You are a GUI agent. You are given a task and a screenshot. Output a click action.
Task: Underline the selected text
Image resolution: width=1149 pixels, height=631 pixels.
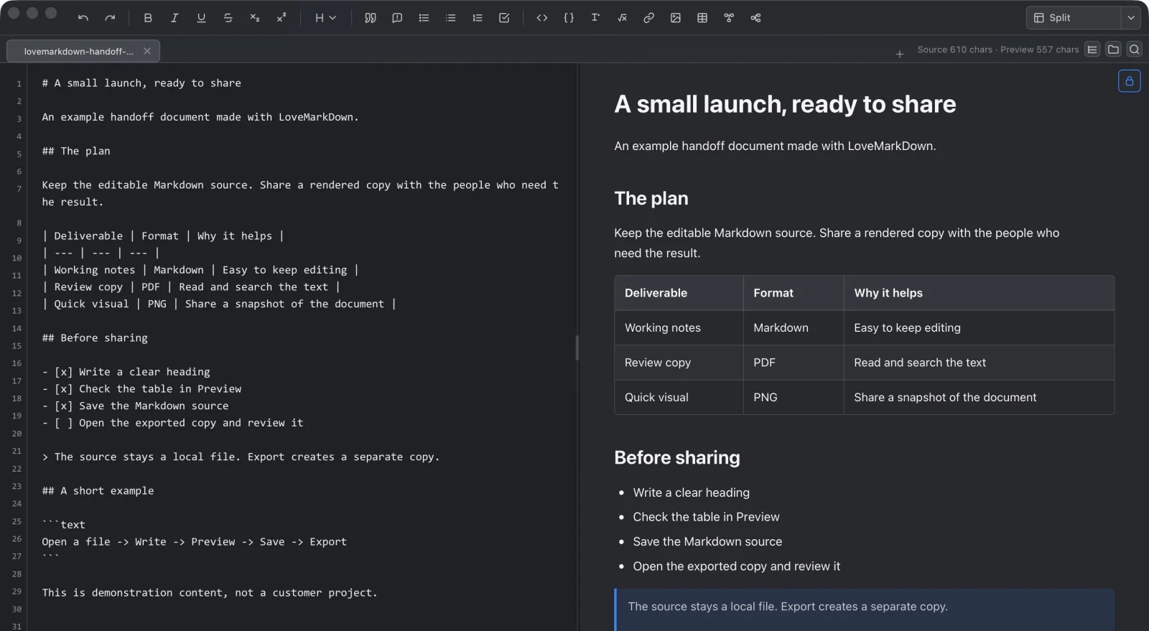(201, 18)
